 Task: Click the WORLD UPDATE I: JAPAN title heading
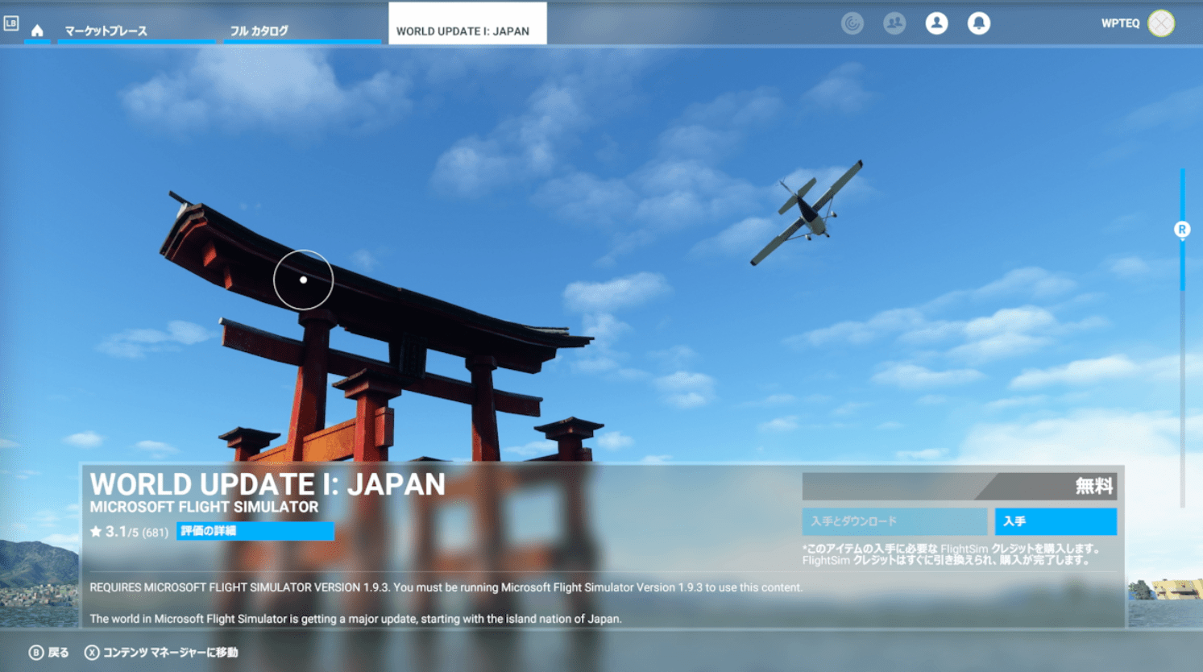click(x=268, y=484)
